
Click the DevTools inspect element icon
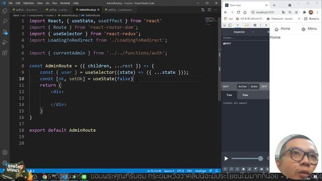(224, 25)
